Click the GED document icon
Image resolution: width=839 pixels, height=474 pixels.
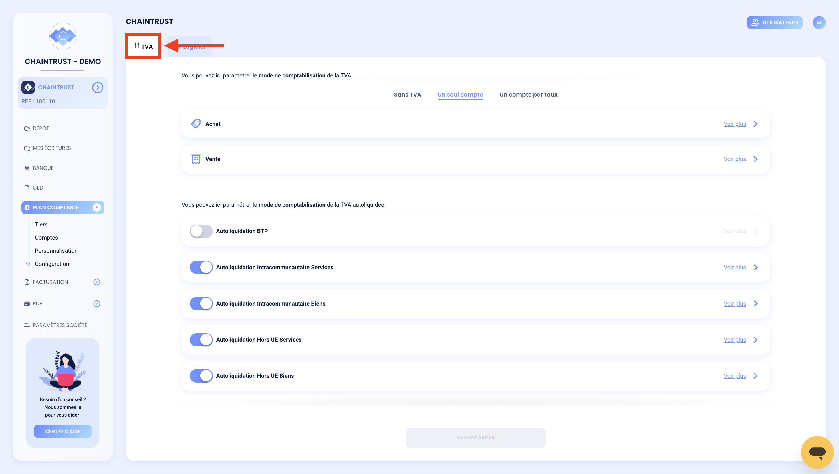point(27,188)
